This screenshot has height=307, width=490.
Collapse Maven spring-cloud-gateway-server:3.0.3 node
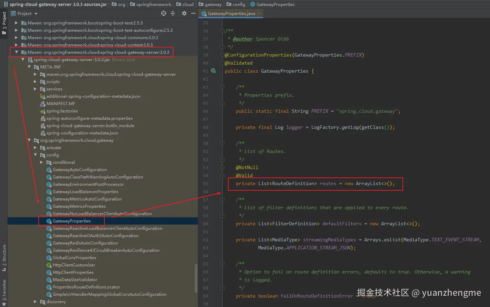[16, 52]
